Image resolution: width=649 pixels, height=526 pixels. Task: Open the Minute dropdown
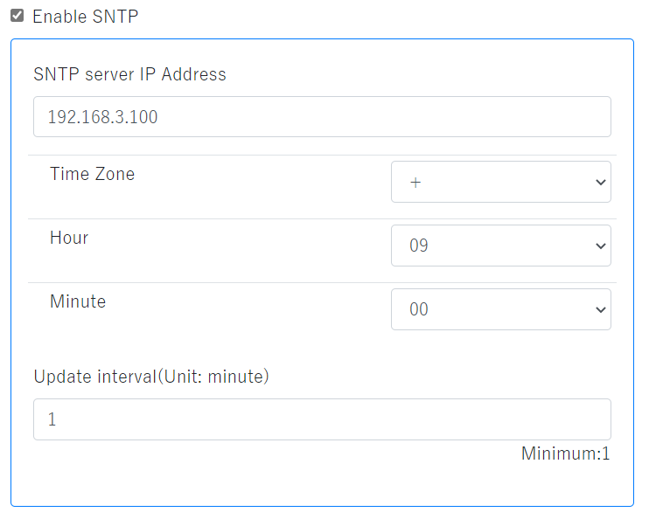coord(500,309)
